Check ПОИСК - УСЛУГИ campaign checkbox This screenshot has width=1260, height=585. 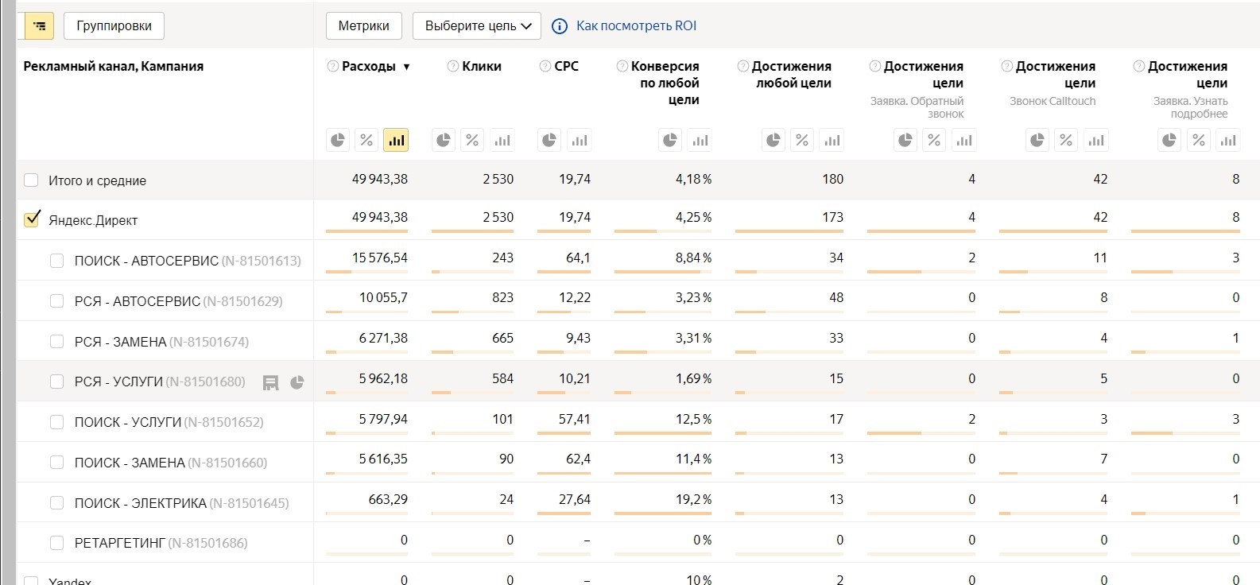tap(56, 422)
